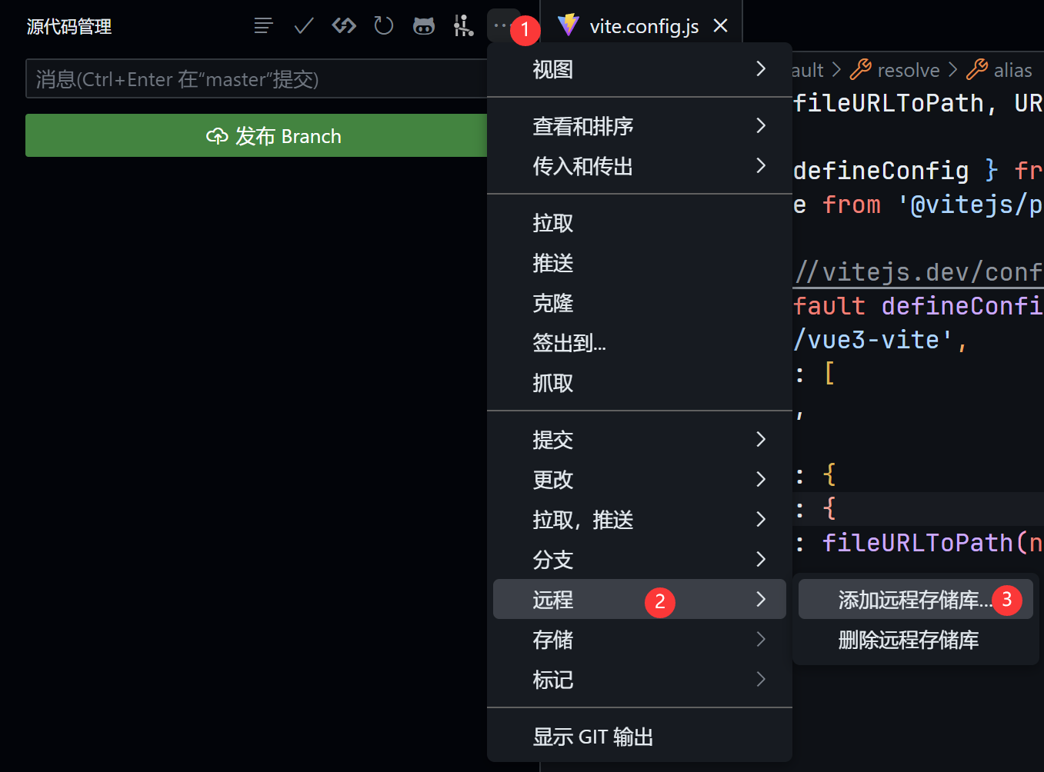The width and height of the screenshot is (1044, 772).
Task: Click the alias breadcrumb item
Action: tap(1012, 70)
